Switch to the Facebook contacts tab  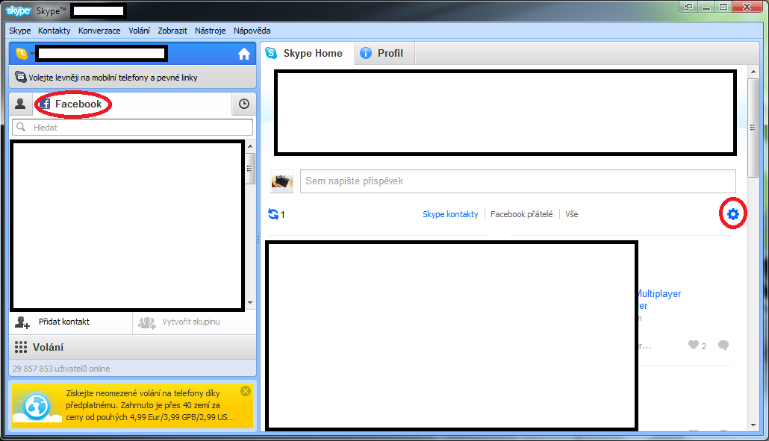pos(72,104)
